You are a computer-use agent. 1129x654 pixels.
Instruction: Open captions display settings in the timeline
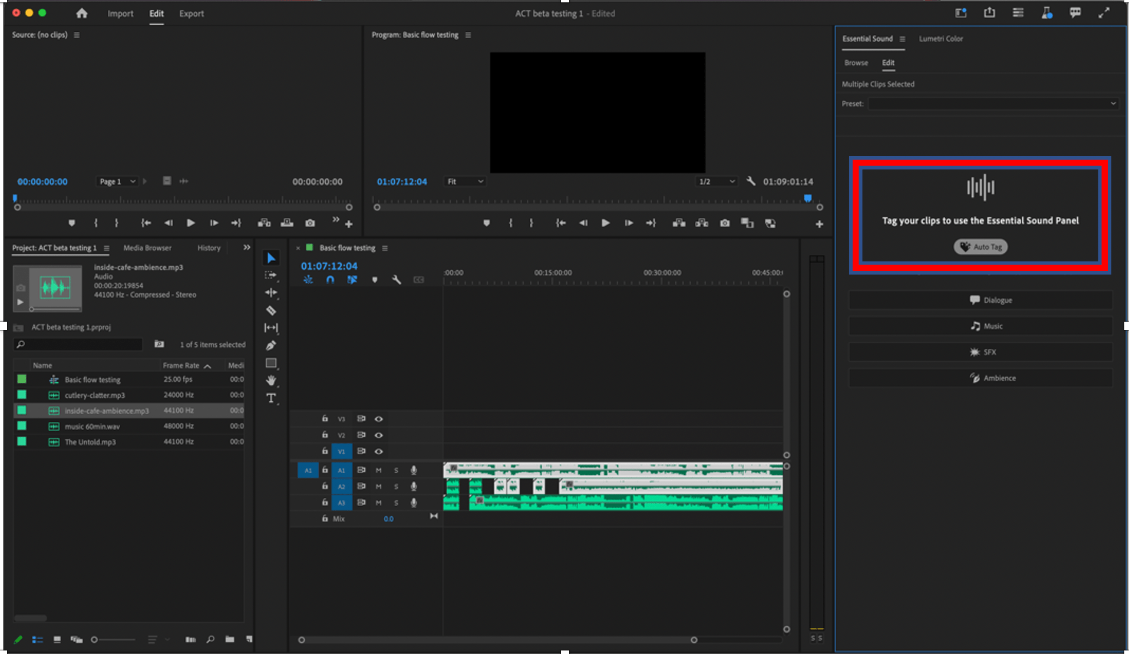click(x=419, y=280)
